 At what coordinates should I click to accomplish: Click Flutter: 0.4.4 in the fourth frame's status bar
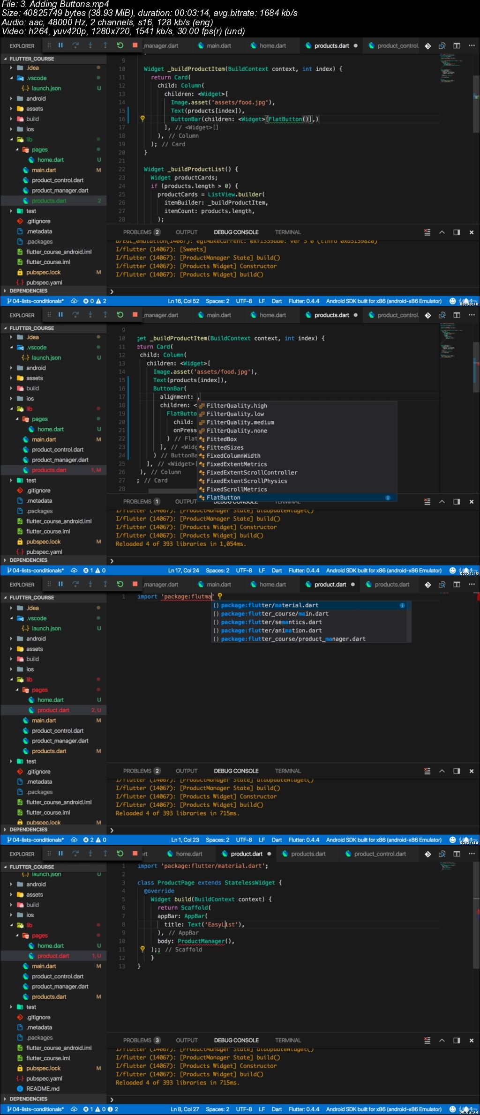tap(304, 1109)
